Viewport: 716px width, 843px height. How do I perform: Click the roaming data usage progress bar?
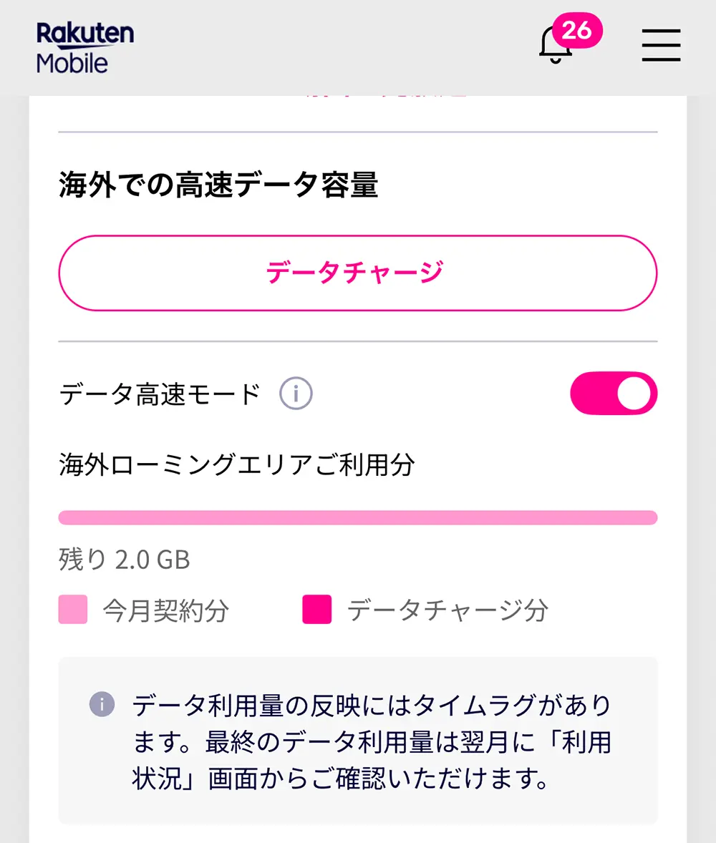358,517
